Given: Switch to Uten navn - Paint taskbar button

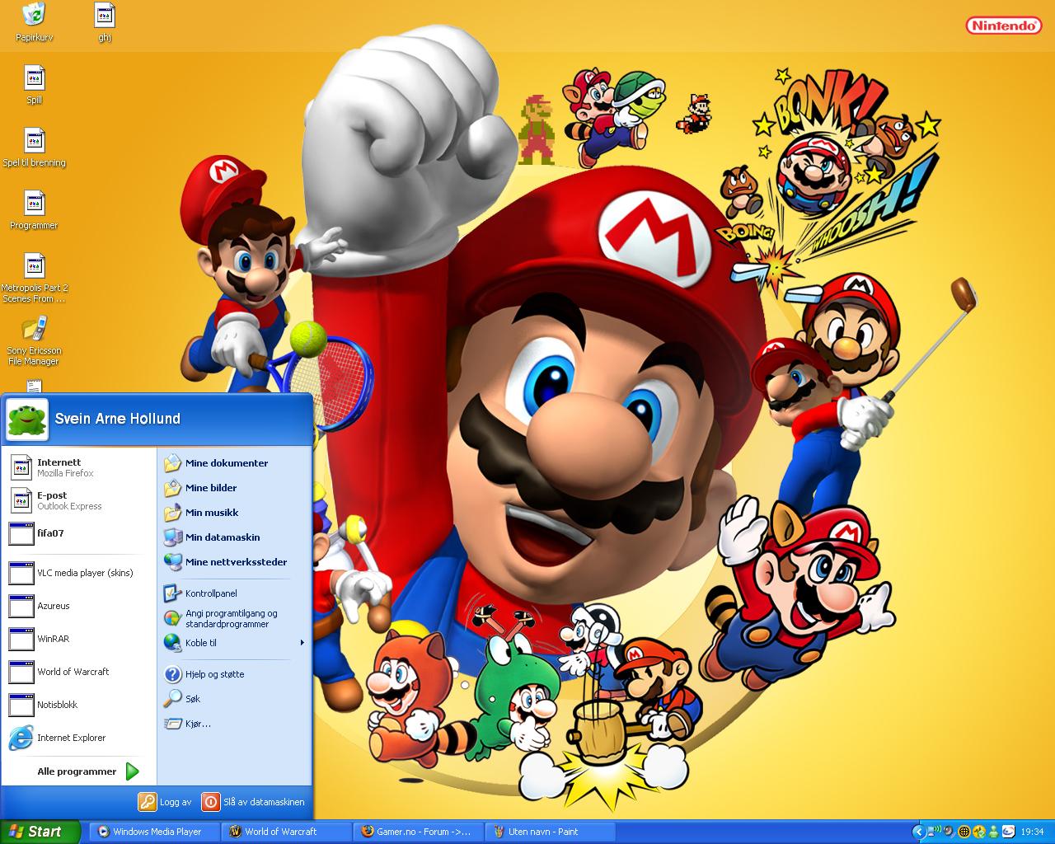Looking at the screenshot, I should click(551, 832).
